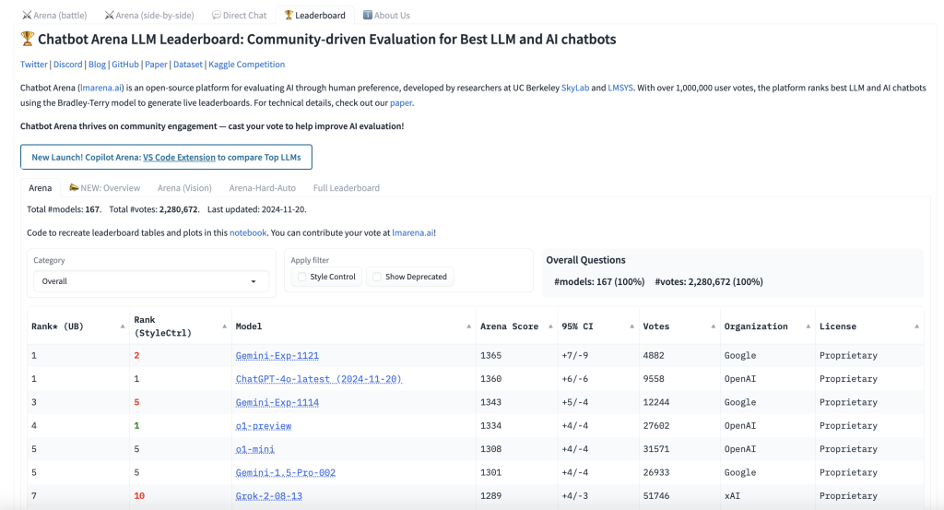Click the lmarena.ai link in the description
The image size is (944, 510).
click(x=100, y=88)
